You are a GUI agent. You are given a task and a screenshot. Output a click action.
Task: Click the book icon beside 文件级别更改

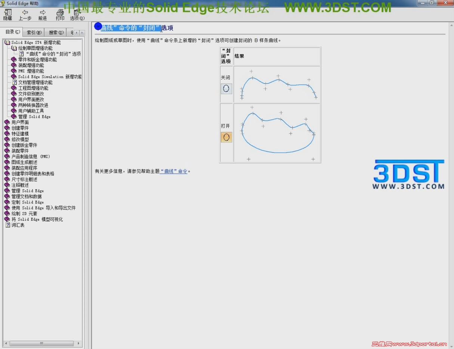pos(14,94)
